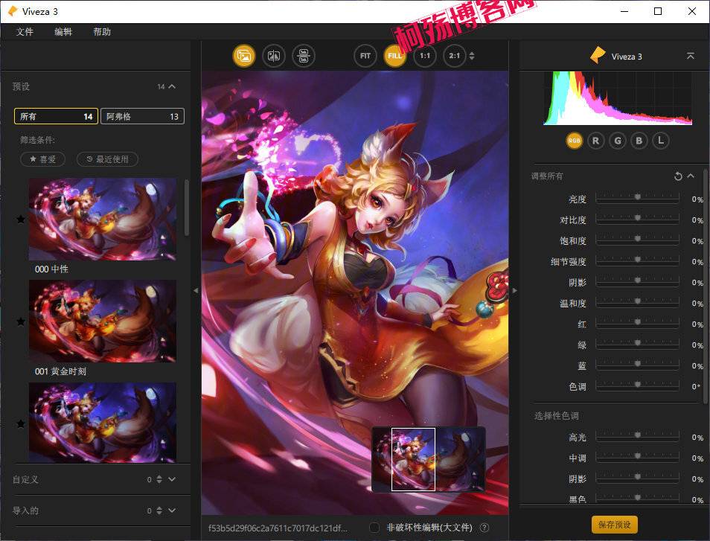Click the Viveza 3 logo in right panel
Image resolution: width=710 pixels, height=541 pixels.
pos(598,55)
